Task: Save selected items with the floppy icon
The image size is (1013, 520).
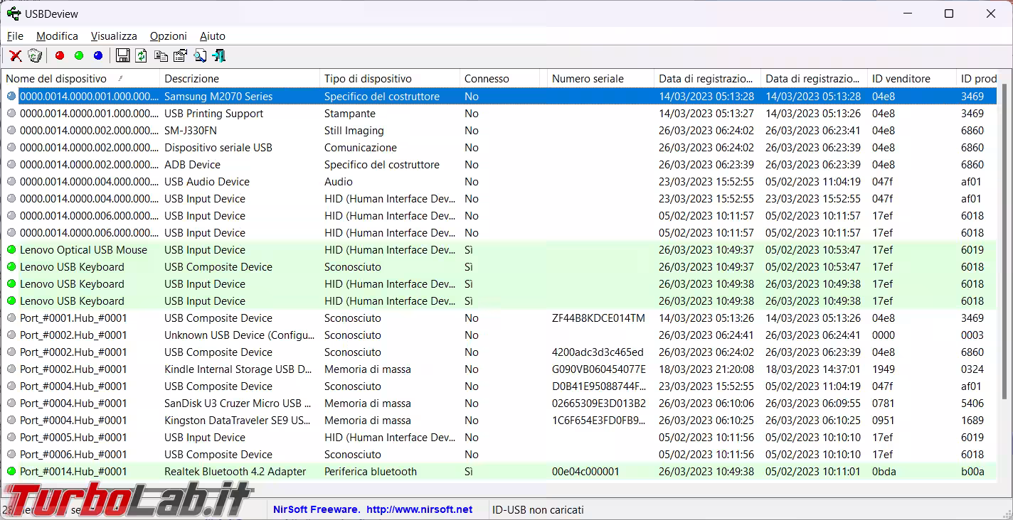Action: (122, 55)
